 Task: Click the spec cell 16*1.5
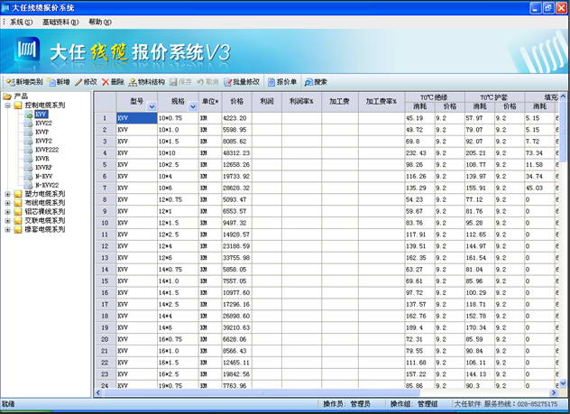point(178,363)
